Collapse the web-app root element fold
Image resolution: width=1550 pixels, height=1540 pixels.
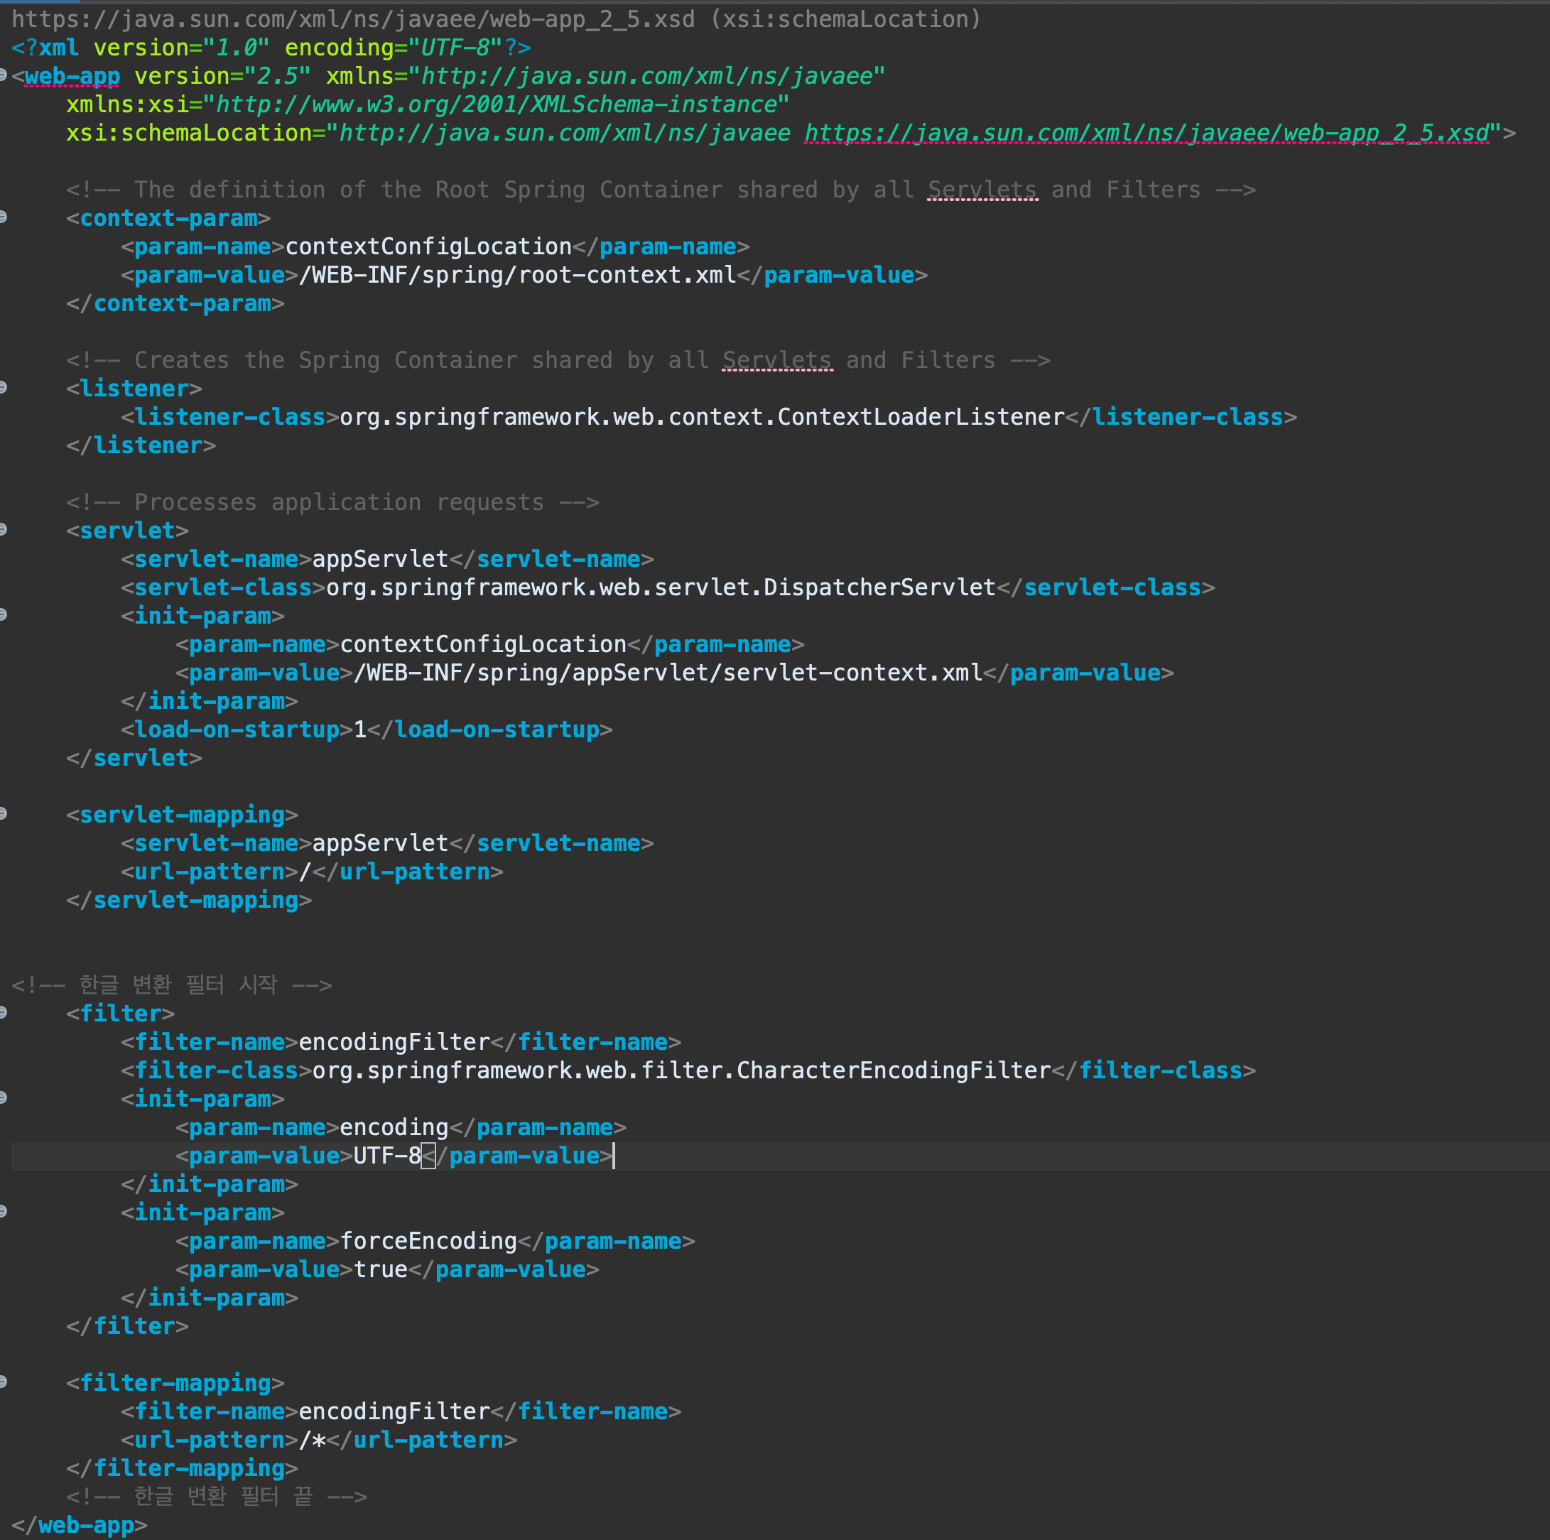(x=4, y=75)
